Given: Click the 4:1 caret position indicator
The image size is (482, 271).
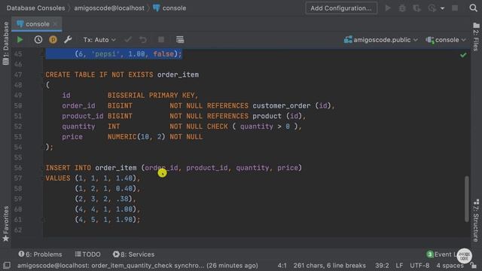Looking at the screenshot, I should (x=282, y=266).
